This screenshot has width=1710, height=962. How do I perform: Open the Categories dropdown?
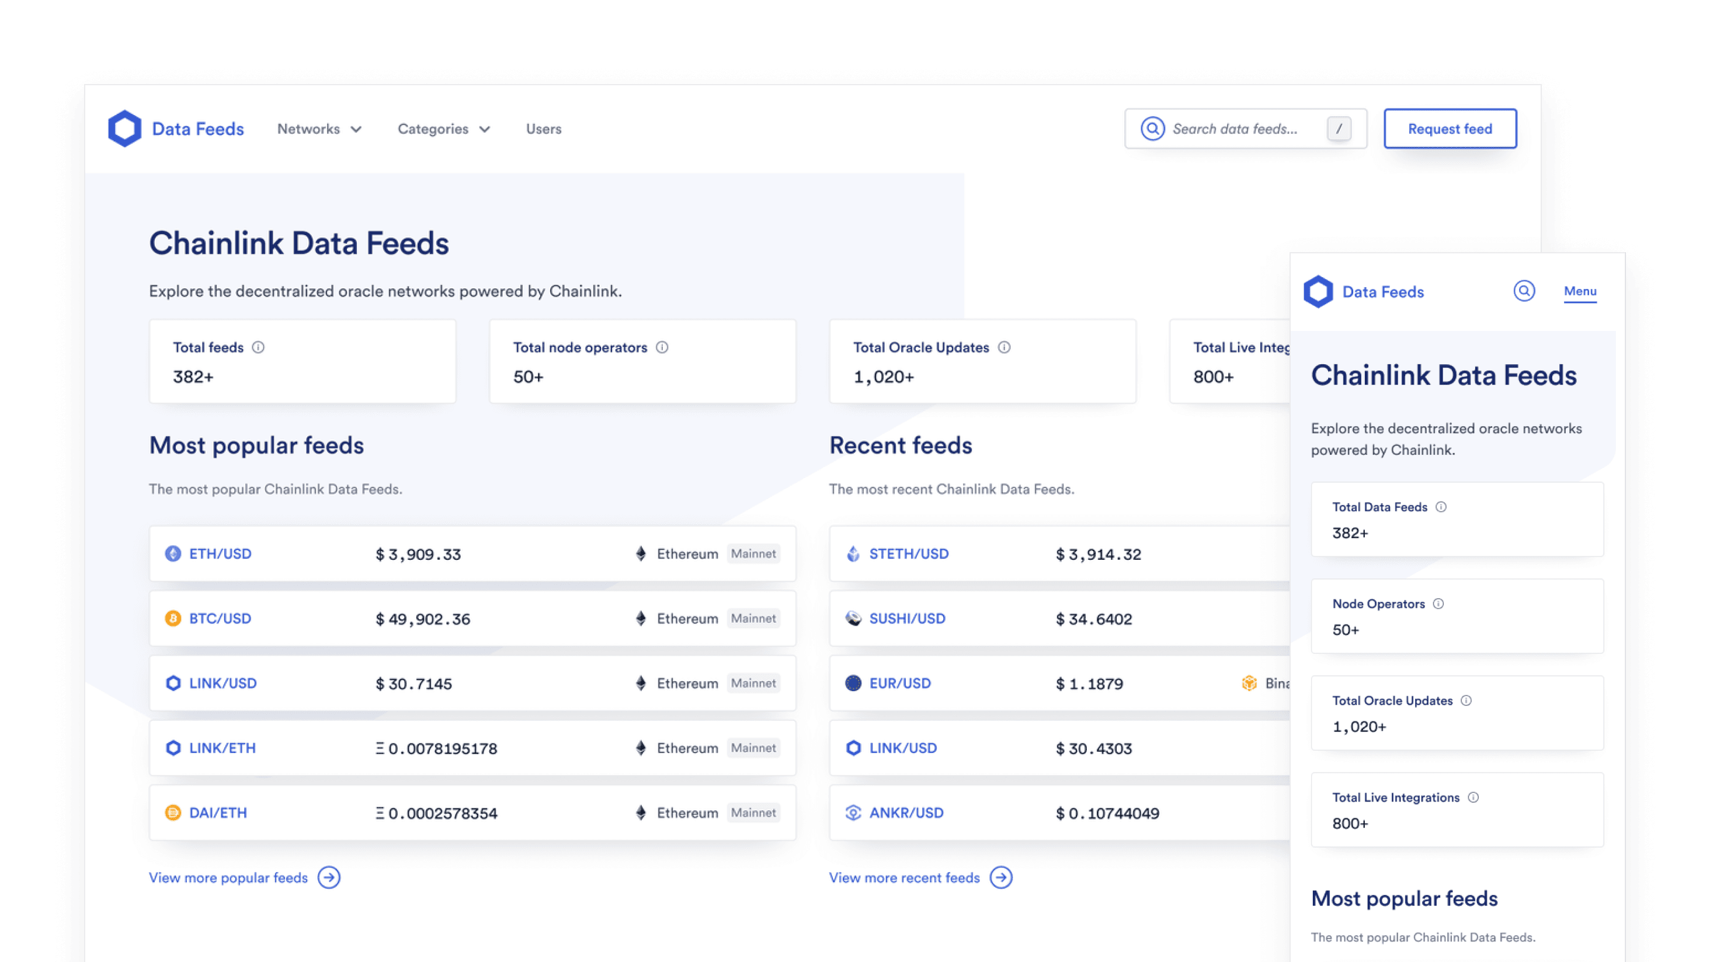pyautogui.click(x=443, y=128)
